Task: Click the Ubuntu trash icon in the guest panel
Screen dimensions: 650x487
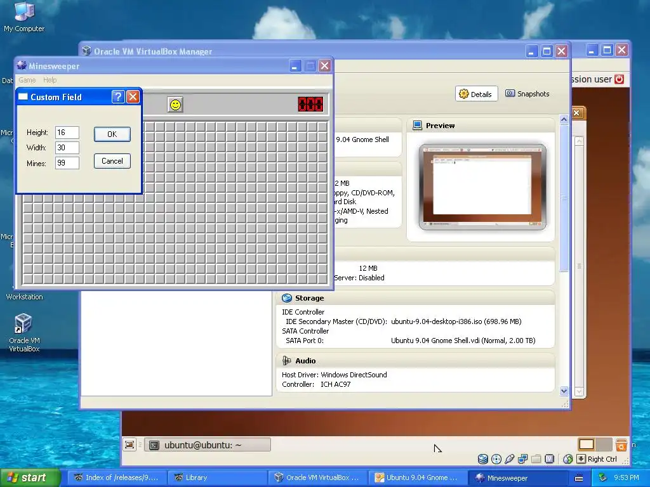Action: 621,445
